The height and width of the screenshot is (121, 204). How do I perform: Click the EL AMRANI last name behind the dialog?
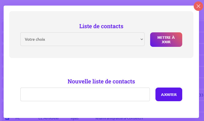coord(48,119)
